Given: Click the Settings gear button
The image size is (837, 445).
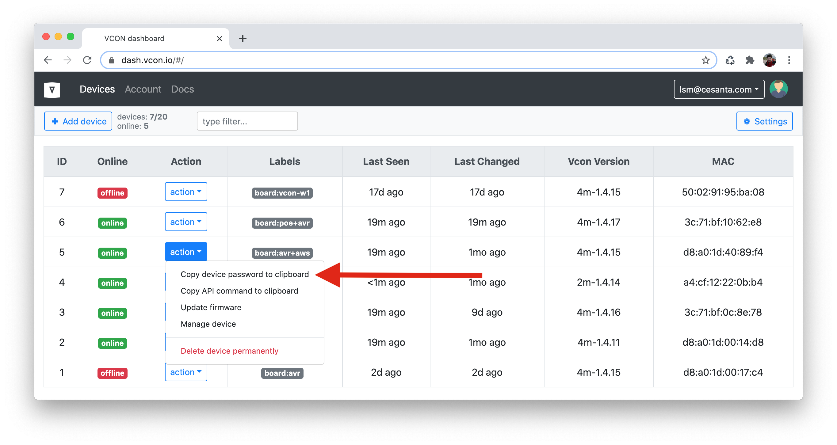Looking at the screenshot, I should pyautogui.click(x=764, y=121).
